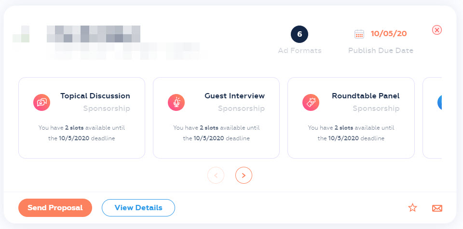This screenshot has height=229, width=463.
Task: Click the calendar icon by due date
Action: click(x=359, y=34)
